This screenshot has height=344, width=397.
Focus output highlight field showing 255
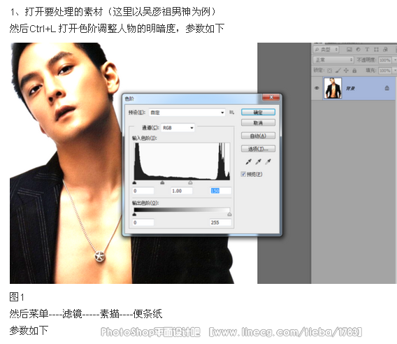coord(221,222)
